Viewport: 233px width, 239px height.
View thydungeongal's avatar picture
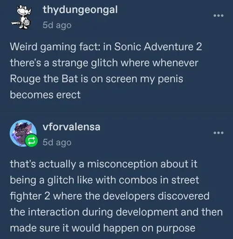(22, 17)
